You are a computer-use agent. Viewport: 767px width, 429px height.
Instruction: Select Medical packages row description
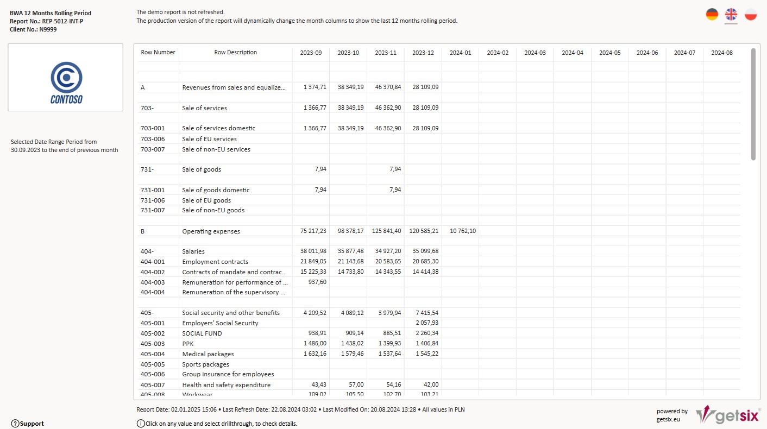tap(208, 354)
